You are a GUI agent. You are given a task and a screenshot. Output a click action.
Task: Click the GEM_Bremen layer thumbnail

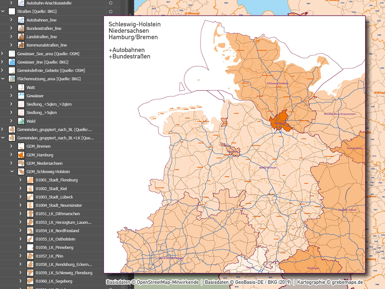click(21, 146)
